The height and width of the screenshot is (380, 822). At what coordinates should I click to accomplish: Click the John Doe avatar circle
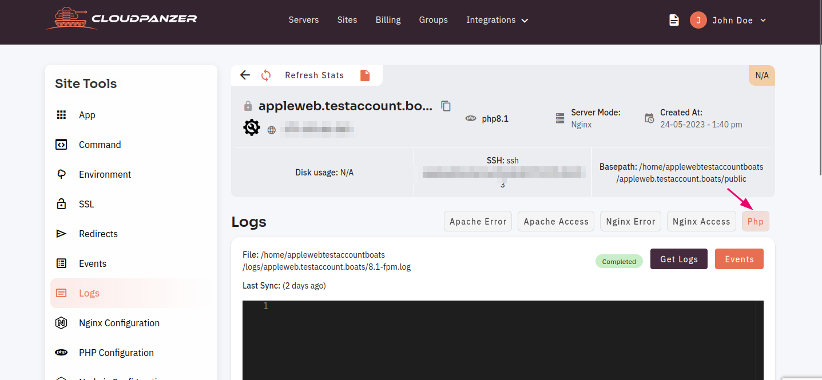698,20
